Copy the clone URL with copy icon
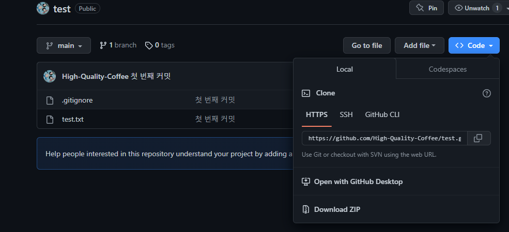Image resolution: width=509 pixels, height=232 pixels. 478,138
